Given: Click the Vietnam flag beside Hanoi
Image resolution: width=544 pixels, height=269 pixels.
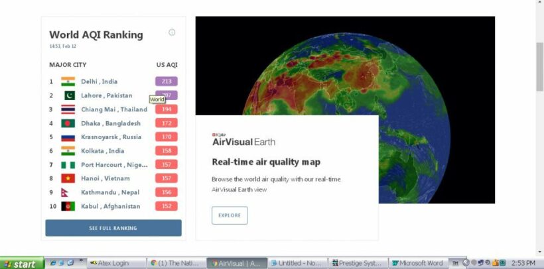Looking at the screenshot, I should pyautogui.click(x=68, y=178).
